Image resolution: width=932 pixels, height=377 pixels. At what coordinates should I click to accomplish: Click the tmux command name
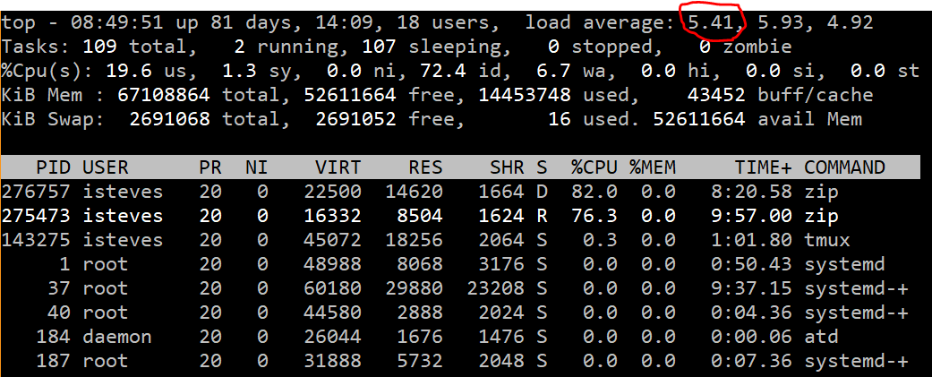(x=827, y=240)
